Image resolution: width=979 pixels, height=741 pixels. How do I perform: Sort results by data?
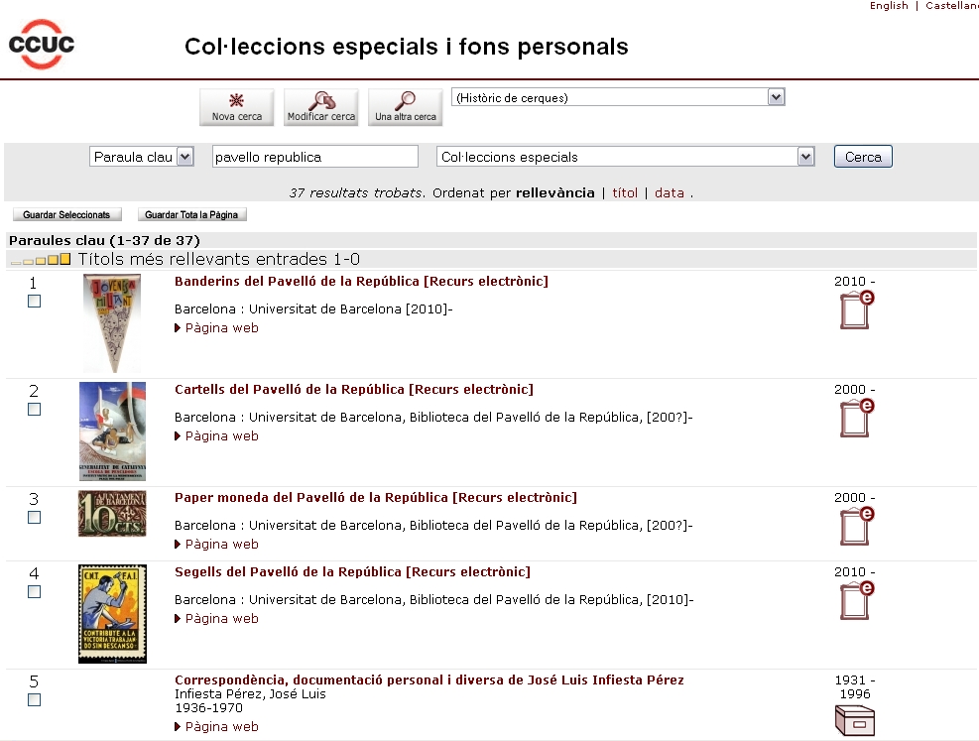coord(669,193)
